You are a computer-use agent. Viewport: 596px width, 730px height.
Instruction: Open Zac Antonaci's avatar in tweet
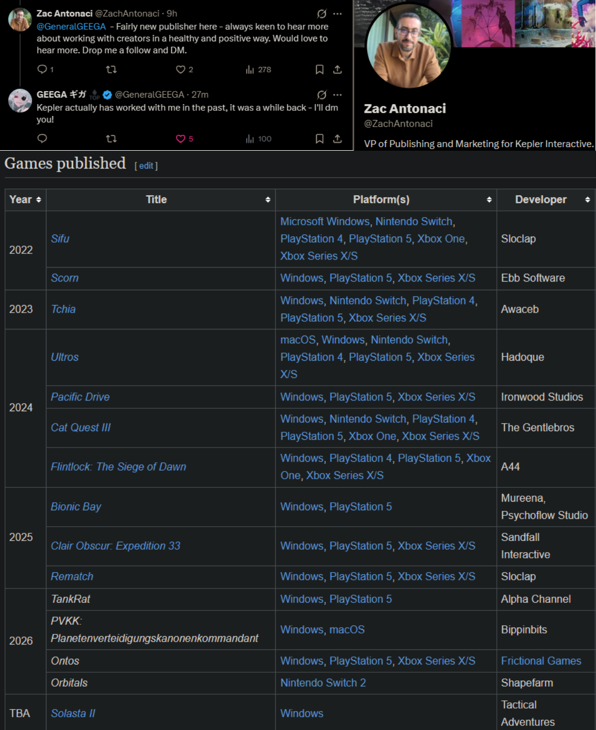[x=20, y=20]
